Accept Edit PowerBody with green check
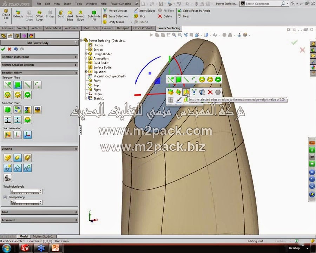This screenshot has width=316, height=253. tap(3, 49)
